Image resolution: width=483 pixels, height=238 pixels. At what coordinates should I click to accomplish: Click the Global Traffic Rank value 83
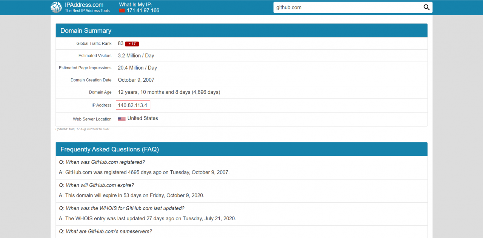[120, 43]
